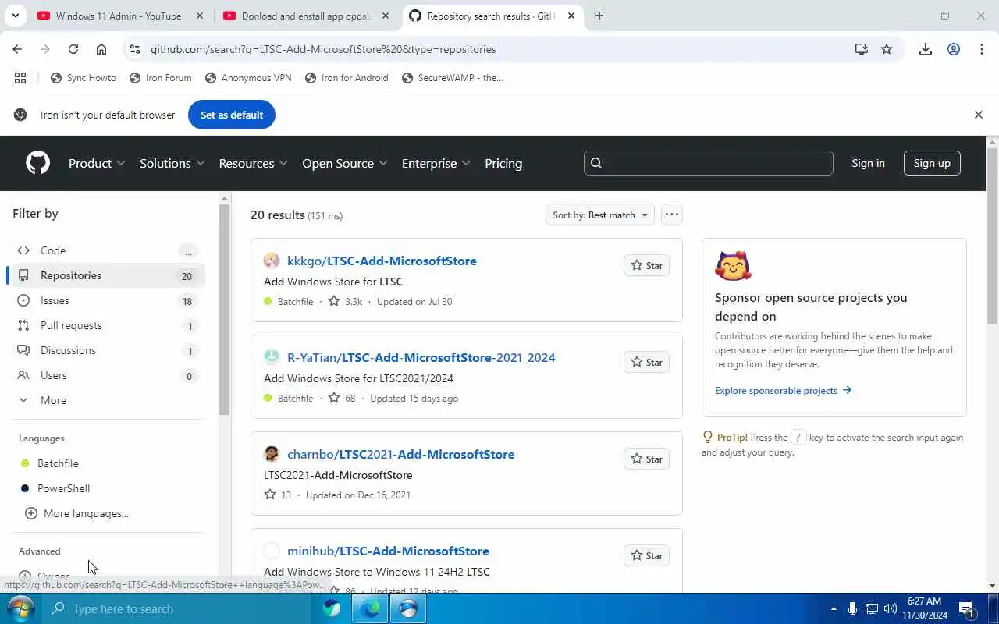Screen dimensions: 999x624
Task: Click Windows taskbar search box
Action: point(177,608)
